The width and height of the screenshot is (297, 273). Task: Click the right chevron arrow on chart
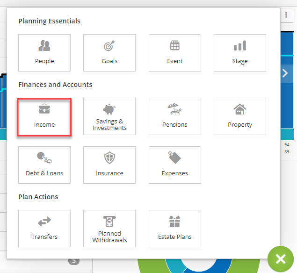pyautogui.click(x=285, y=73)
